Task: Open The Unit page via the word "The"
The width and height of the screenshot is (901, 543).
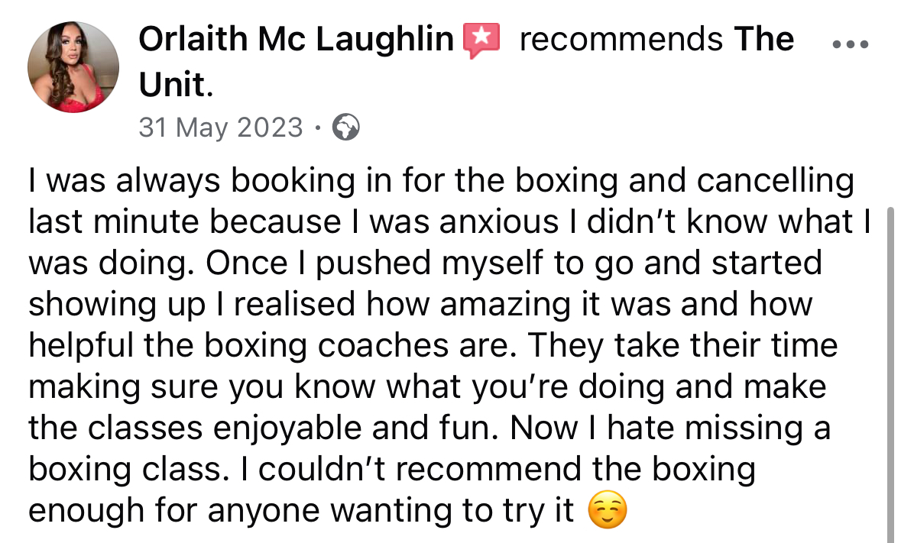Action: pos(764,39)
